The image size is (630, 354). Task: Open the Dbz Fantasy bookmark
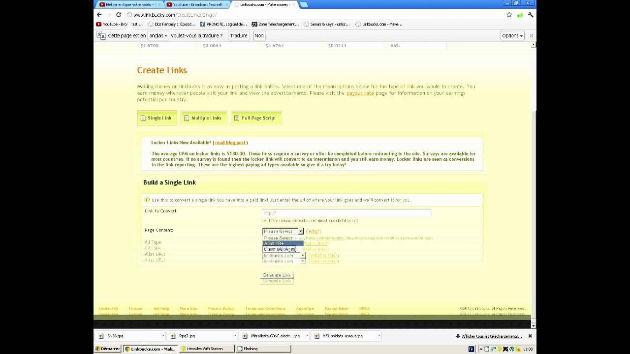171,24
